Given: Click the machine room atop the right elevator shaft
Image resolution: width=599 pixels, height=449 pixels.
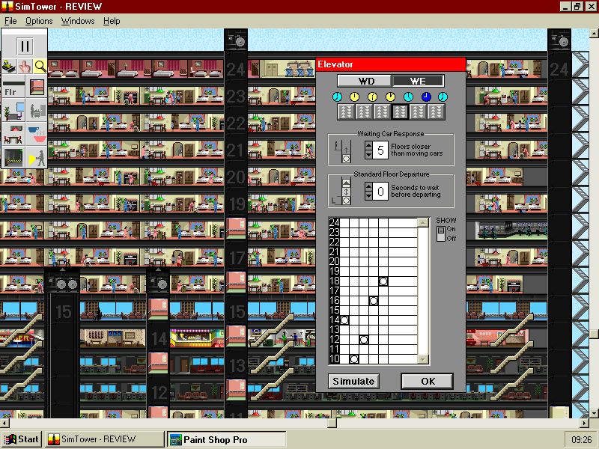Looking at the screenshot, I should [559, 40].
